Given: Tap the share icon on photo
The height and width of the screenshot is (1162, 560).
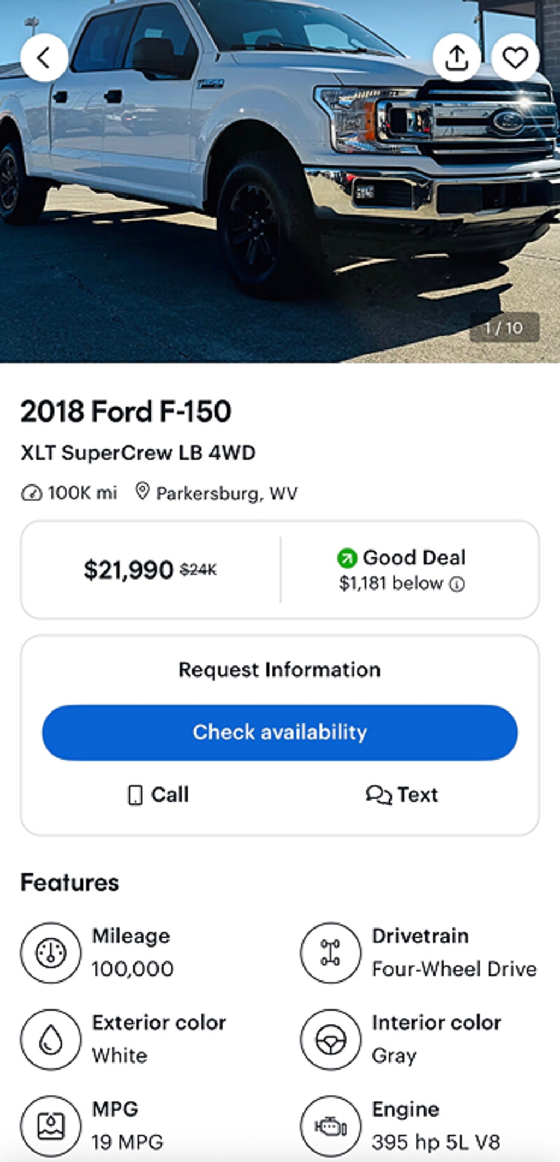Looking at the screenshot, I should pos(457,57).
